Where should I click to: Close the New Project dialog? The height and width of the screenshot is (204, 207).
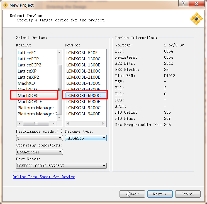point(197,3)
